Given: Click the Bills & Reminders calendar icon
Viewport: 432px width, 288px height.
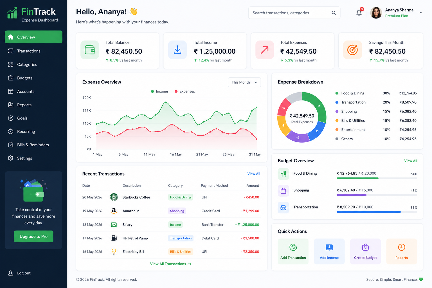Looking at the screenshot, I should coord(11,145).
